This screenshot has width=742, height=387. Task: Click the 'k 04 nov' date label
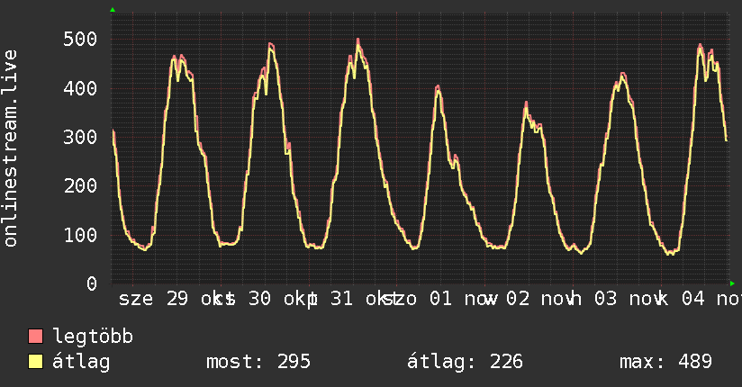[700, 299]
